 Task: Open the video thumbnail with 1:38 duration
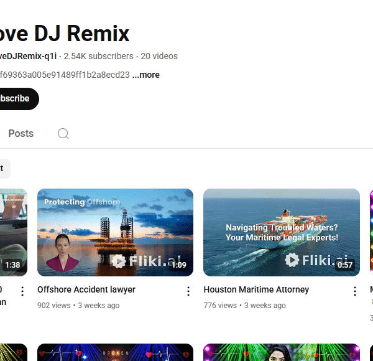tap(14, 232)
